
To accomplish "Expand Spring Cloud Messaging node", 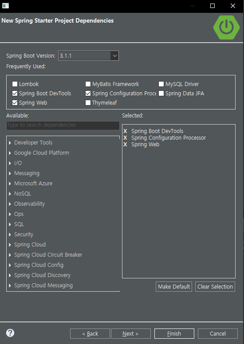I will [x=10, y=285].
